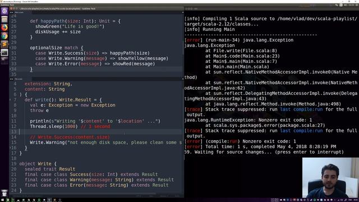The height and width of the screenshot is (202, 359).
Task: Click 'at Main$.code(Main.scala:23)' in terminal
Action: point(242,56)
